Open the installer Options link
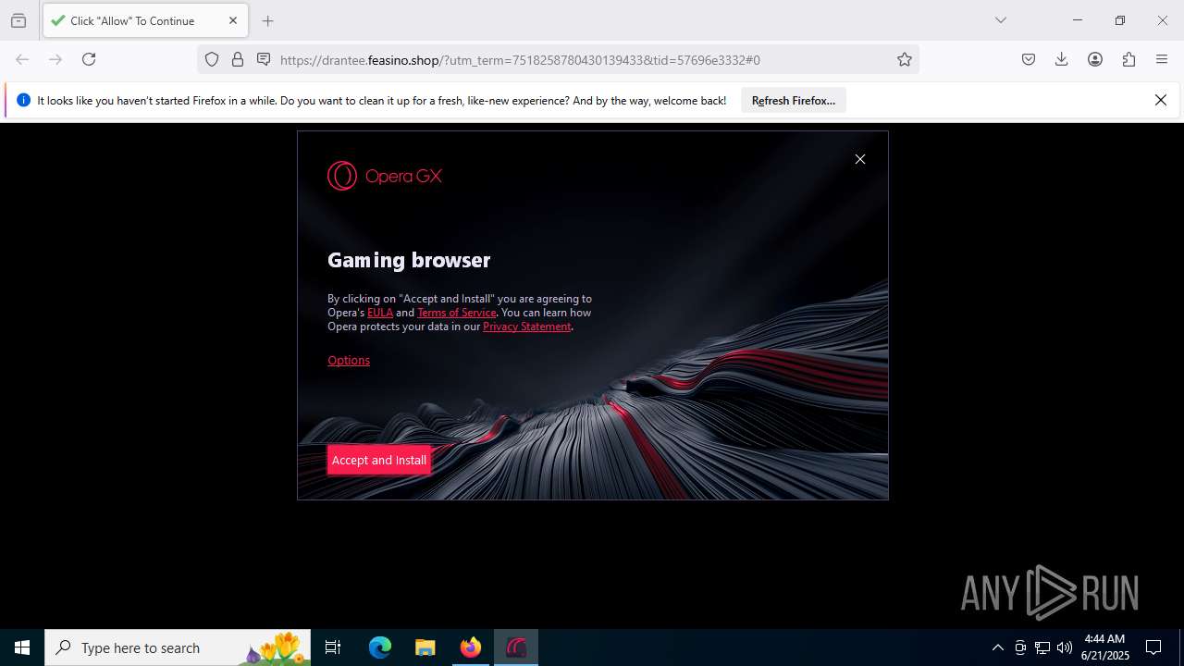This screenshot has width=1184, height=666. [x=349, y=361]
